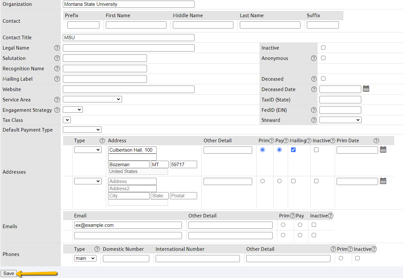Open calendar picker for Deceased Date
The image size is (403, 278).
click(x=366, y=89)
